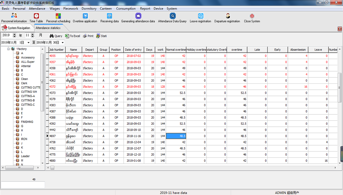Open the Report menu

click(x=145, y=8)
